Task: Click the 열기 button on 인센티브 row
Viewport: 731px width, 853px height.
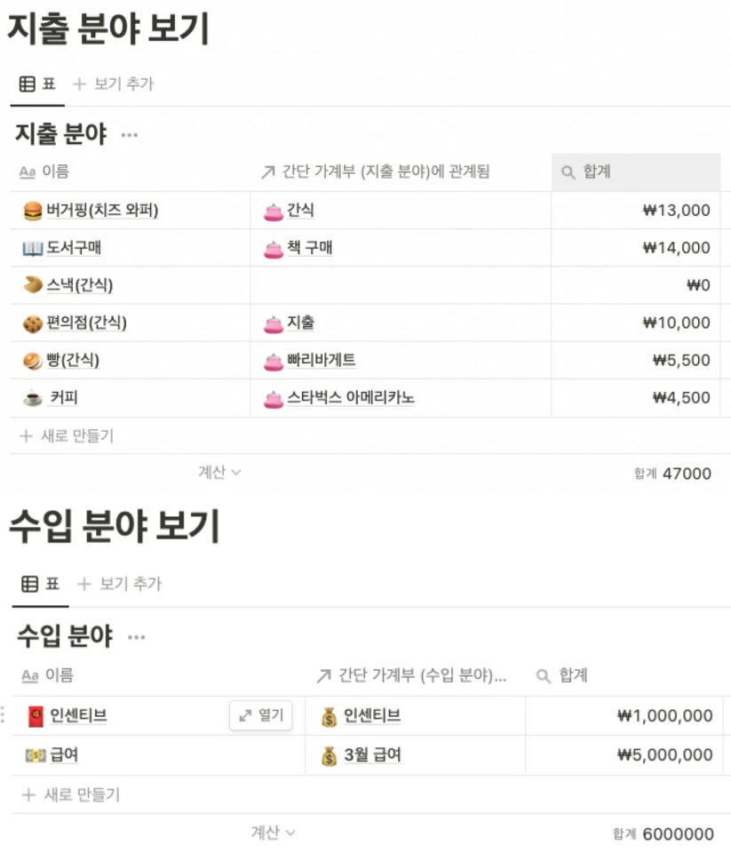Action: tap(261, 714)
